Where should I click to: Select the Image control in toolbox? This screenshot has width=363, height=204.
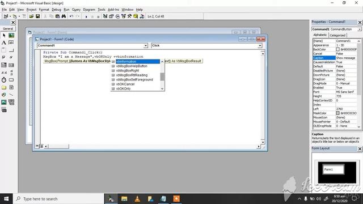4,102
